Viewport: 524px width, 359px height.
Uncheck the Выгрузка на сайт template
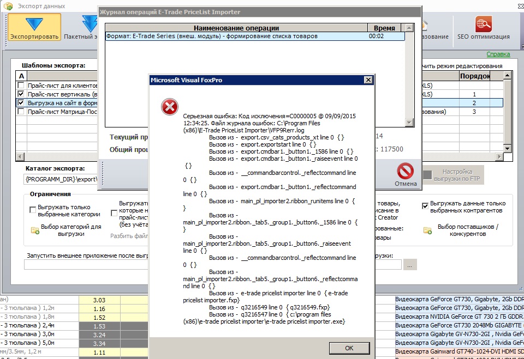21,103
